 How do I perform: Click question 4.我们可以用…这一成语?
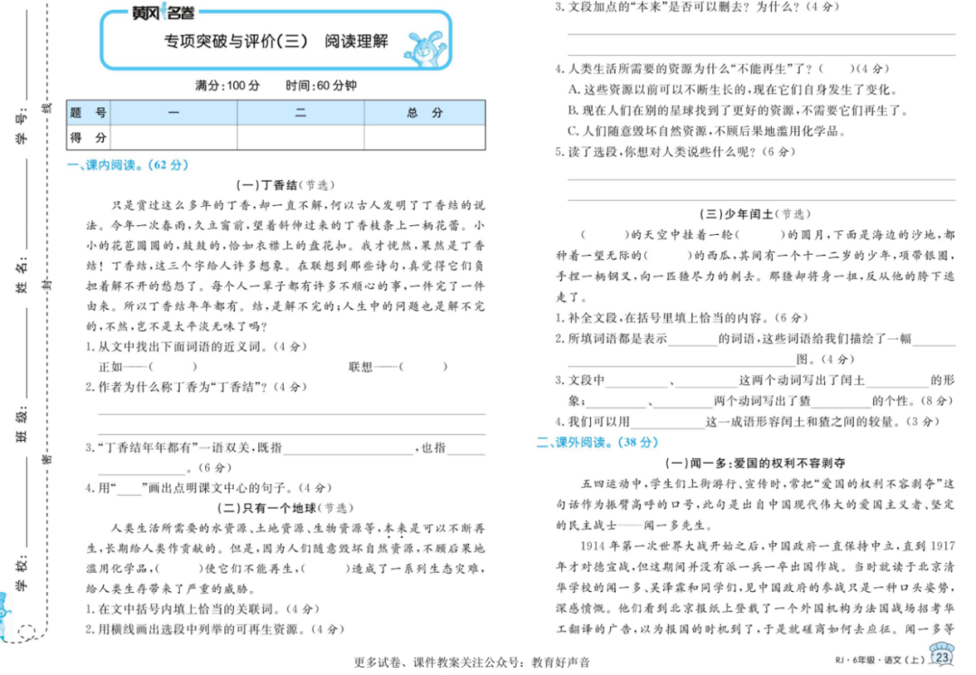(x=747, y=422)
